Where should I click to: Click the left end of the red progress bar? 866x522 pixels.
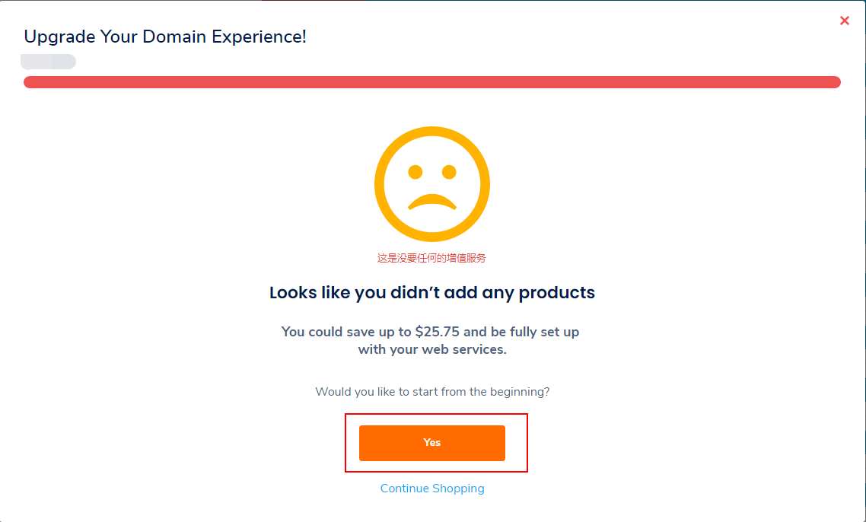point(29,82)
